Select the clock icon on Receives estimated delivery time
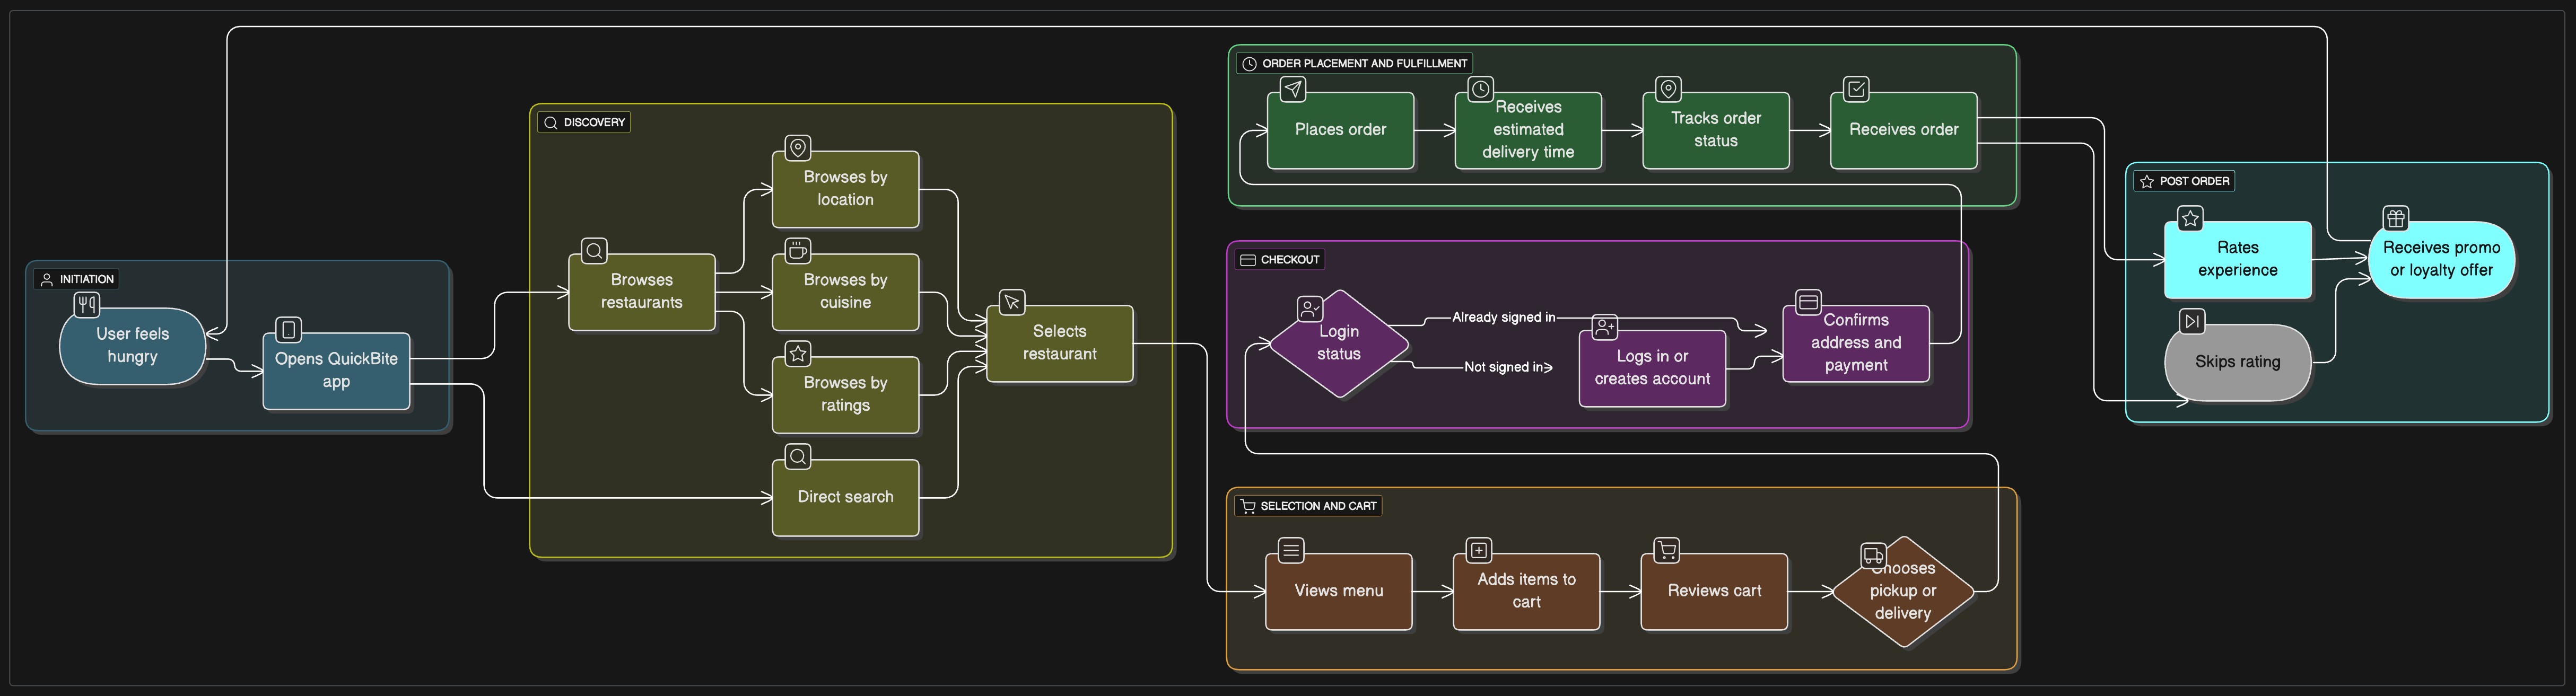The height and width of the screenshot is (696, 2576). [1480, 89]
